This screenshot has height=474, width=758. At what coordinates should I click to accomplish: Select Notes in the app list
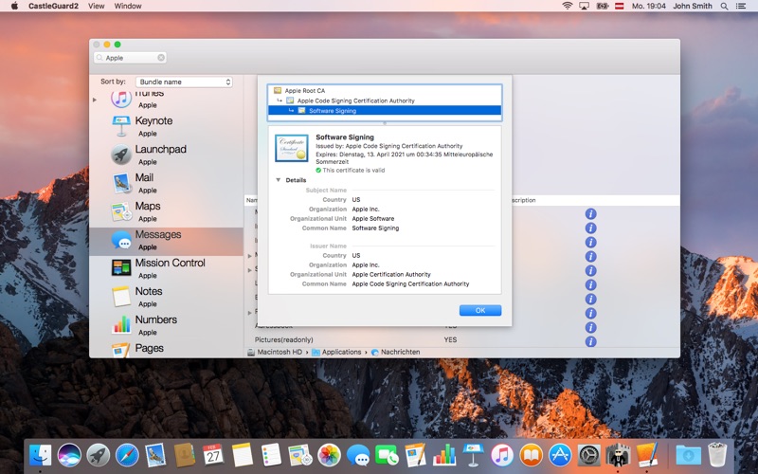pyautogui.click(x=166, y=297)
